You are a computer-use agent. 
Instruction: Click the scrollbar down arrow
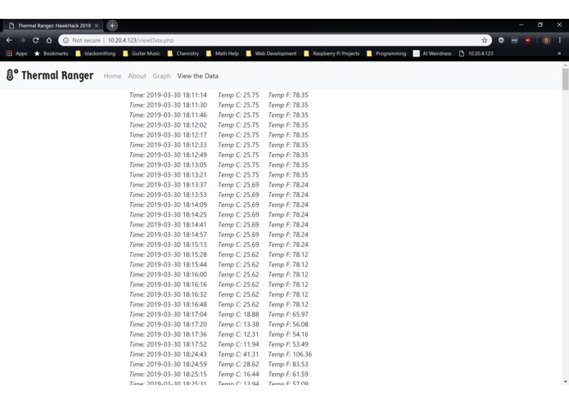[565, 382]
